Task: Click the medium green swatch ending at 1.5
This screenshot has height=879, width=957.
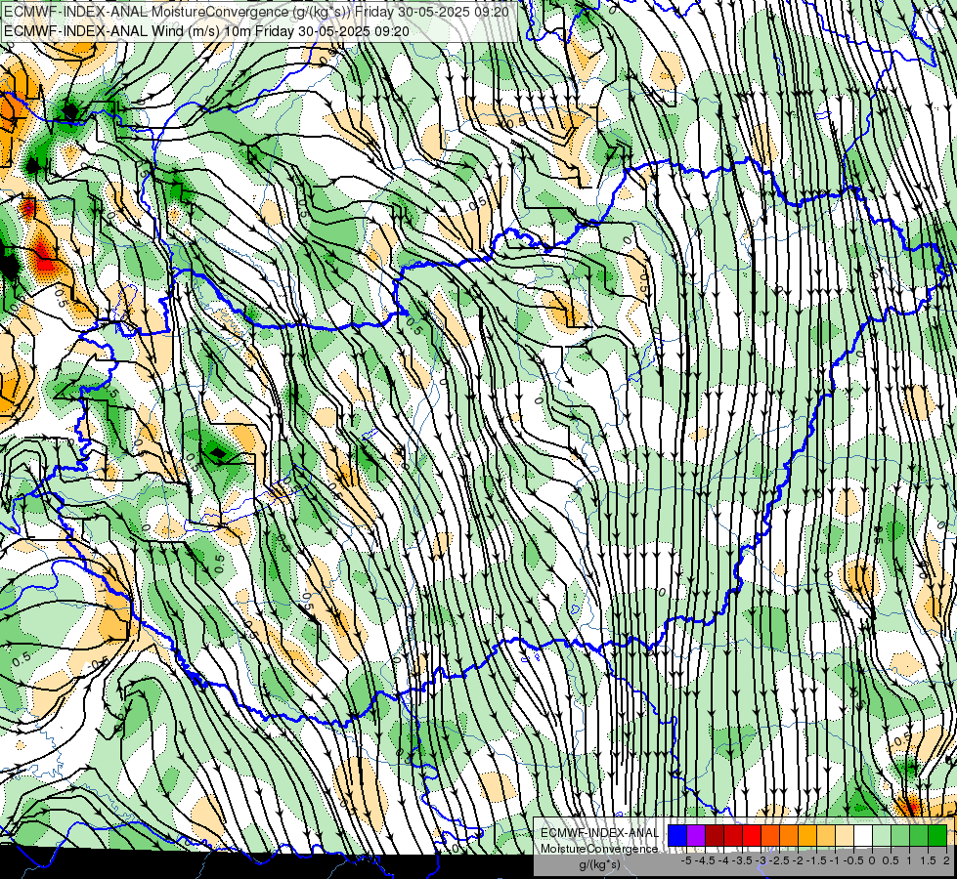Action: [919, 836]
